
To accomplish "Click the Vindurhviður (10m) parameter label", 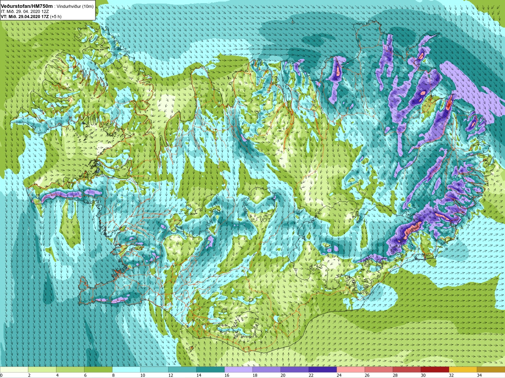I will coord(75,6).
